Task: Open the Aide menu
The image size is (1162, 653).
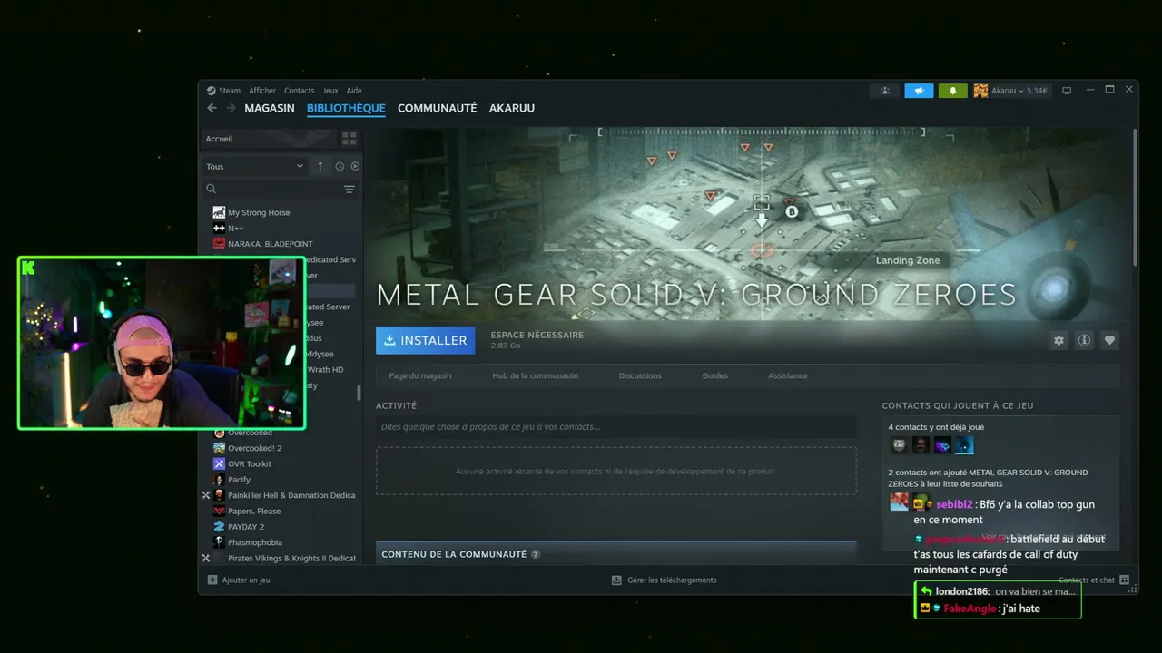Action: tap(354, 91)
